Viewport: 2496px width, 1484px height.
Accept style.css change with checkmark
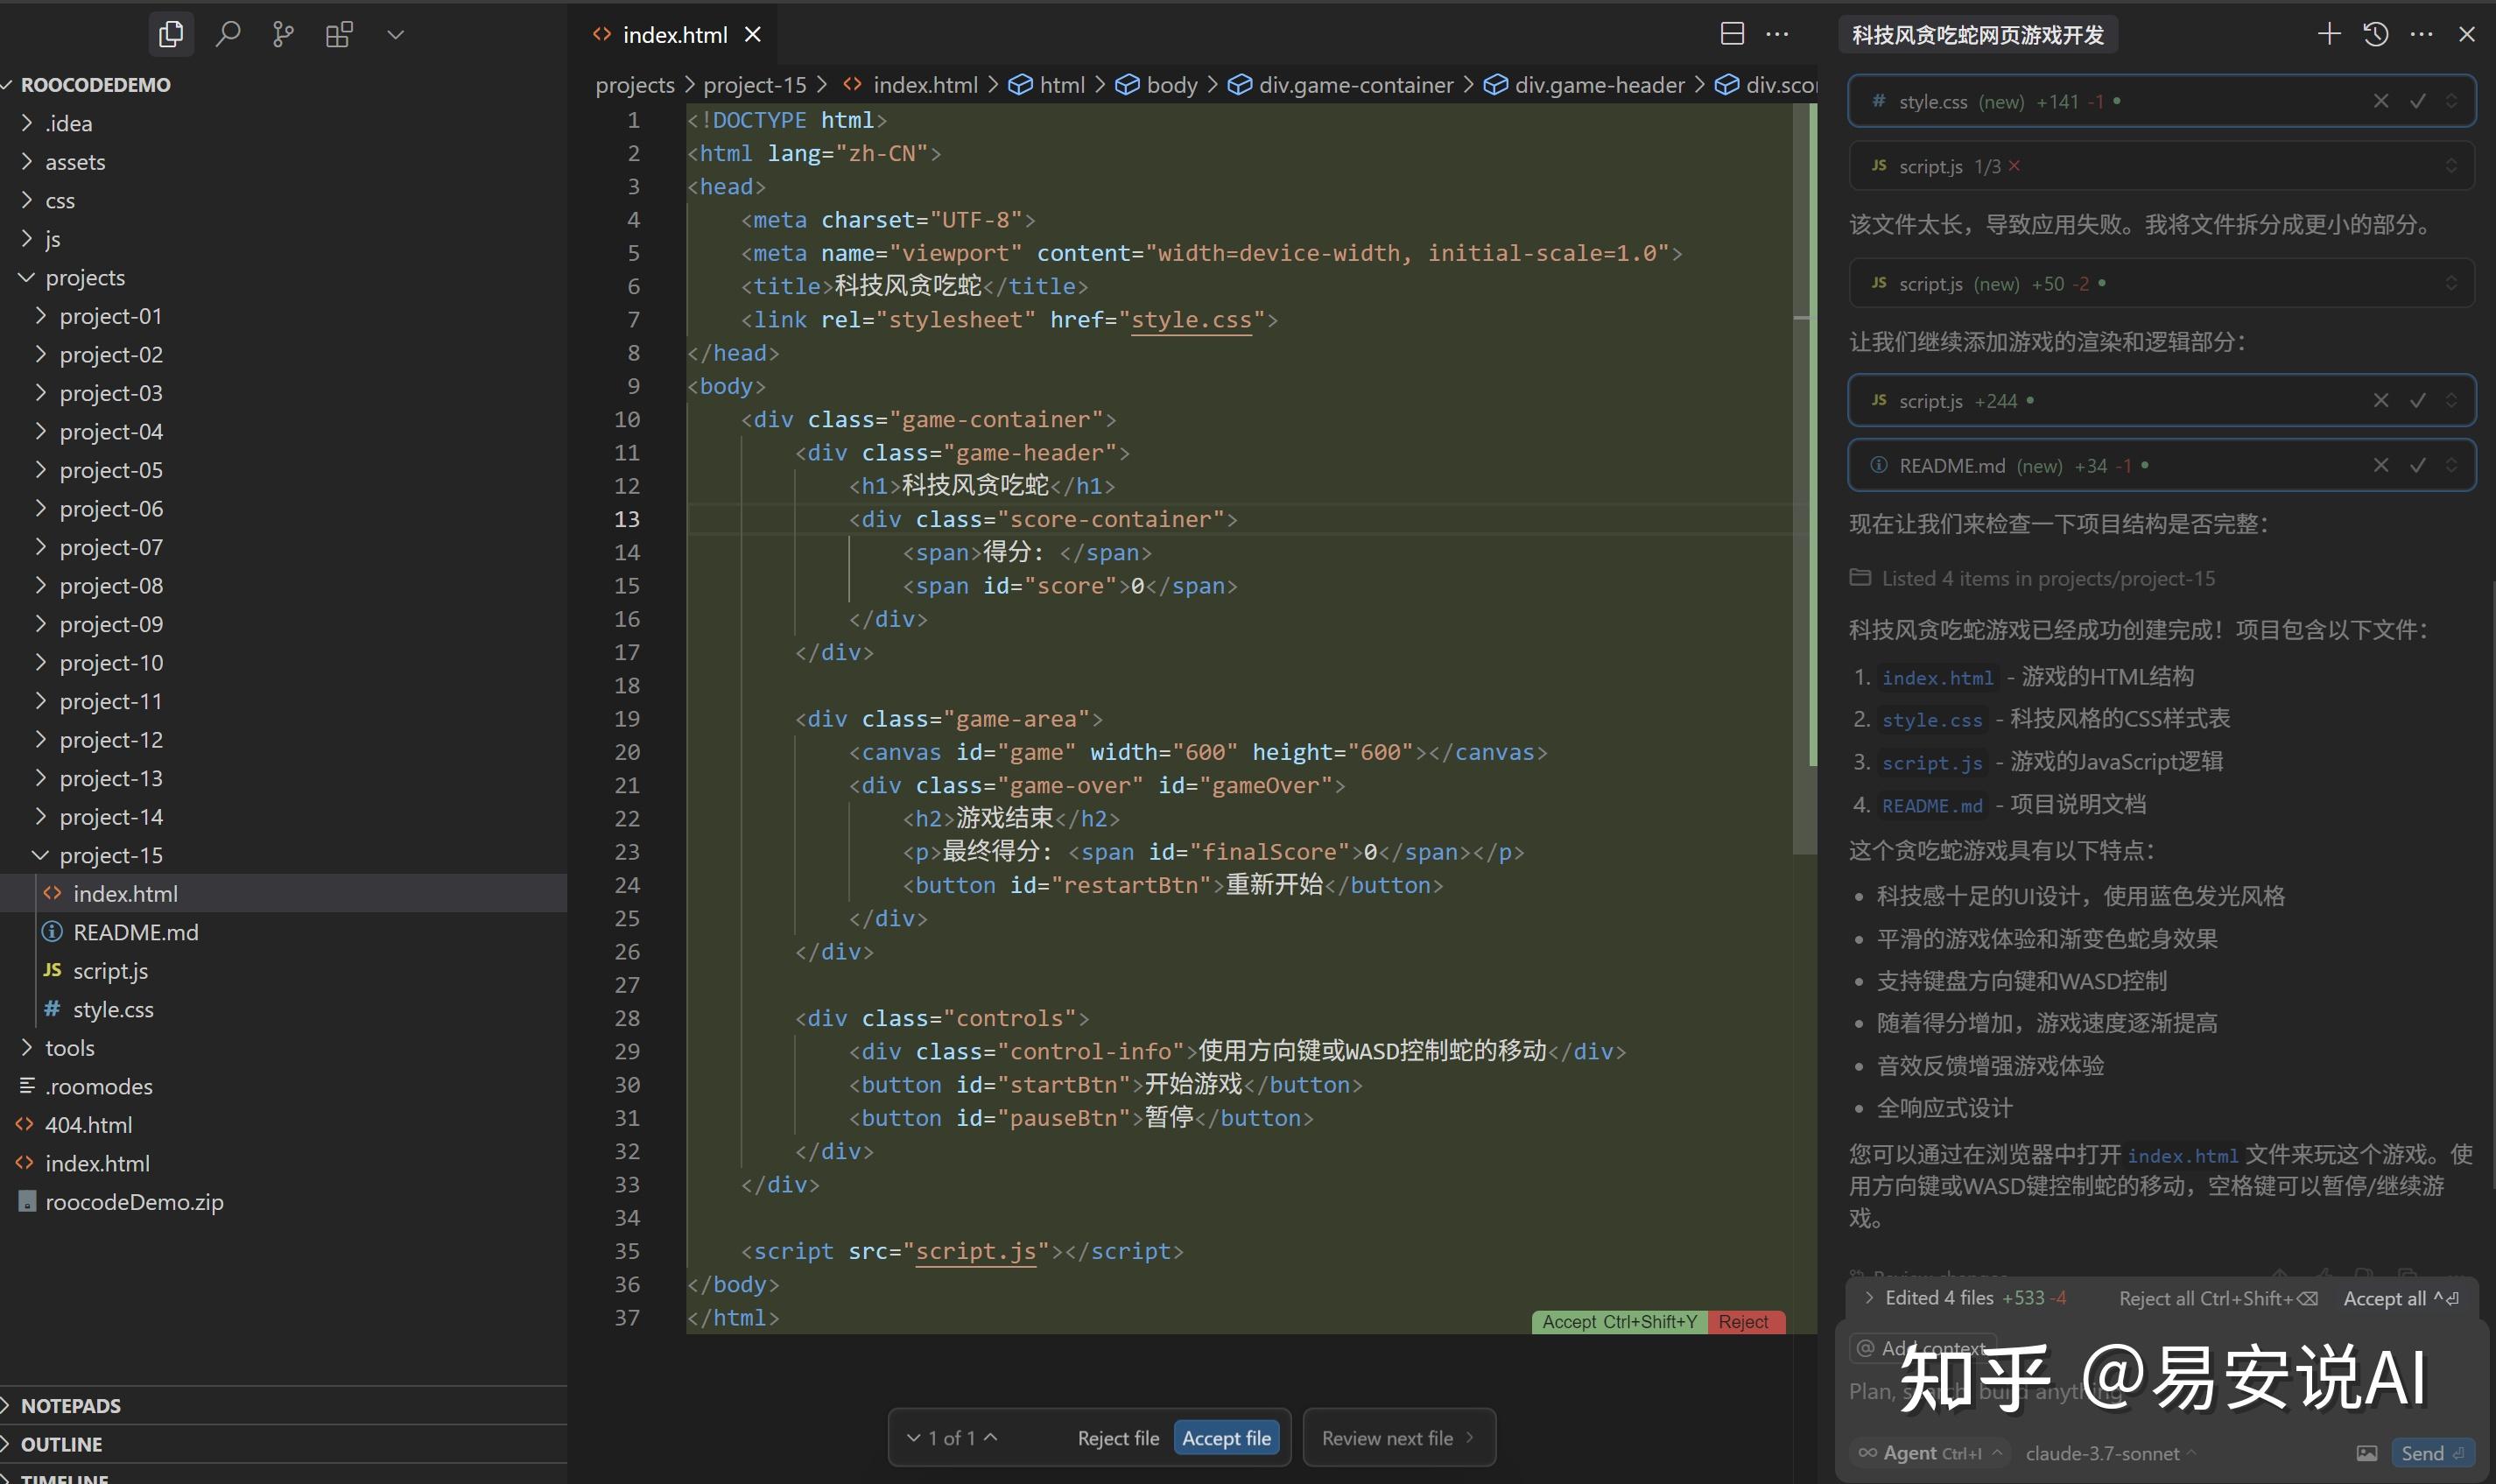coord(2418,101)
